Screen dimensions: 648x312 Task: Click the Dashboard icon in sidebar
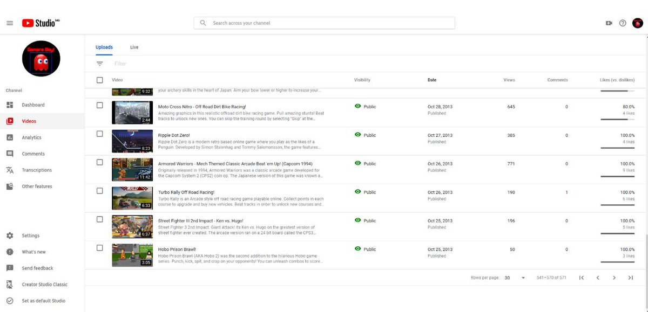[x=10, y=105]
